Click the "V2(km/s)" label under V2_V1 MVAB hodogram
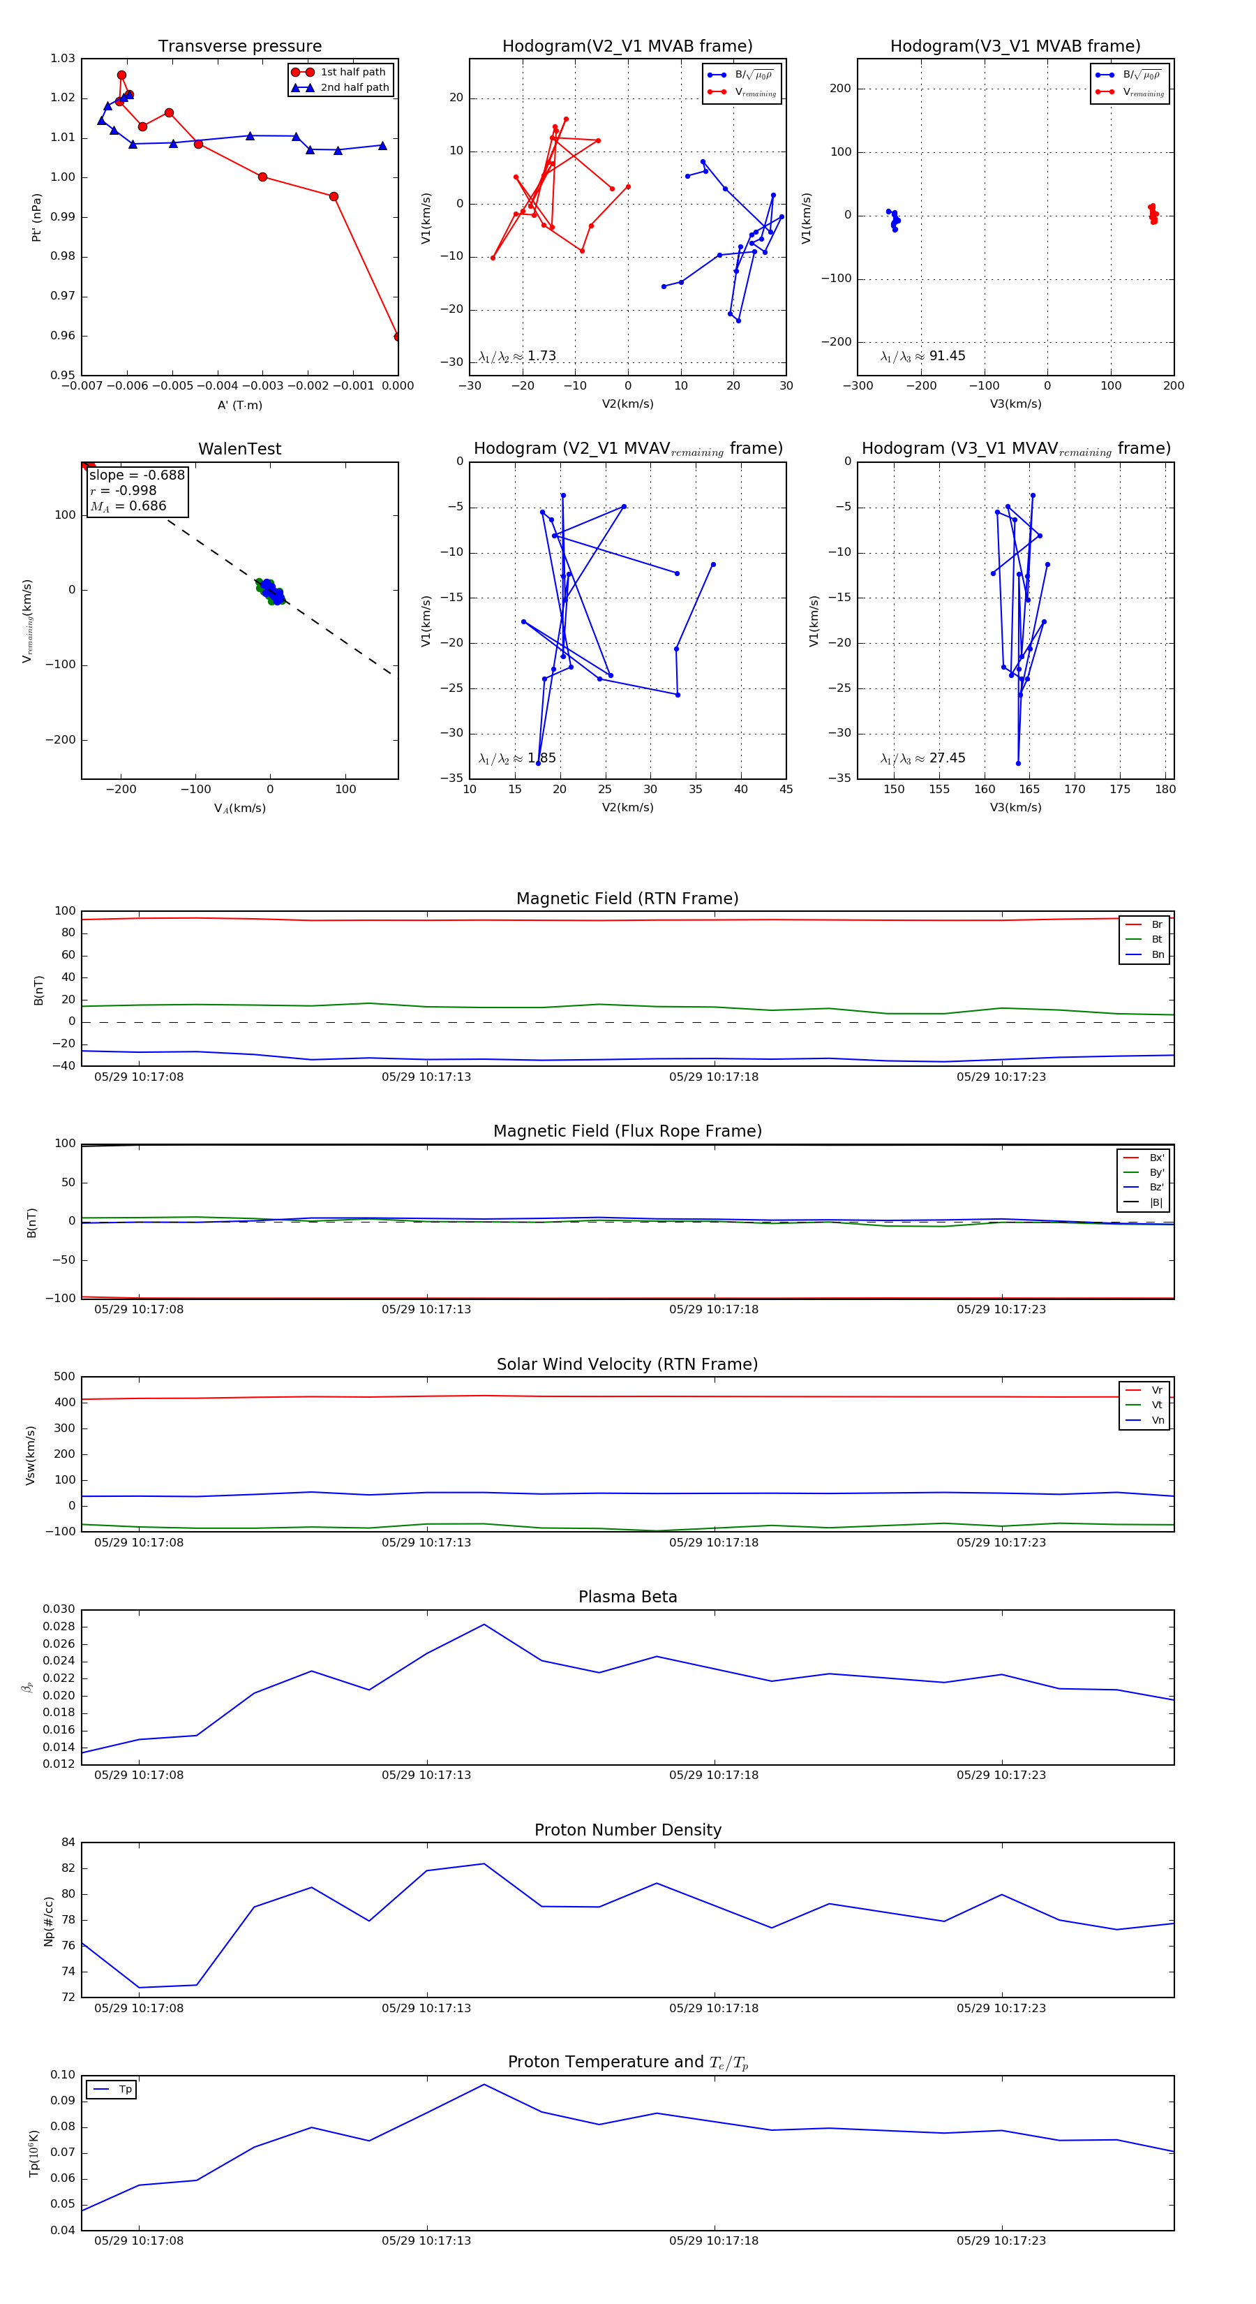The image size is (1256, 2304). pos(627,404)
